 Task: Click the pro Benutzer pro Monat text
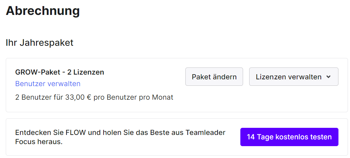pos(133,97)
